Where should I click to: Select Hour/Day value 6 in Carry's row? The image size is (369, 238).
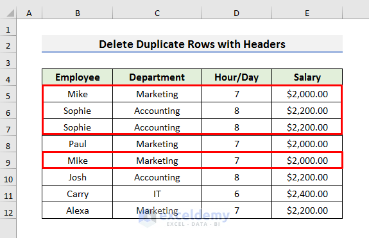[x=237, y=194]
